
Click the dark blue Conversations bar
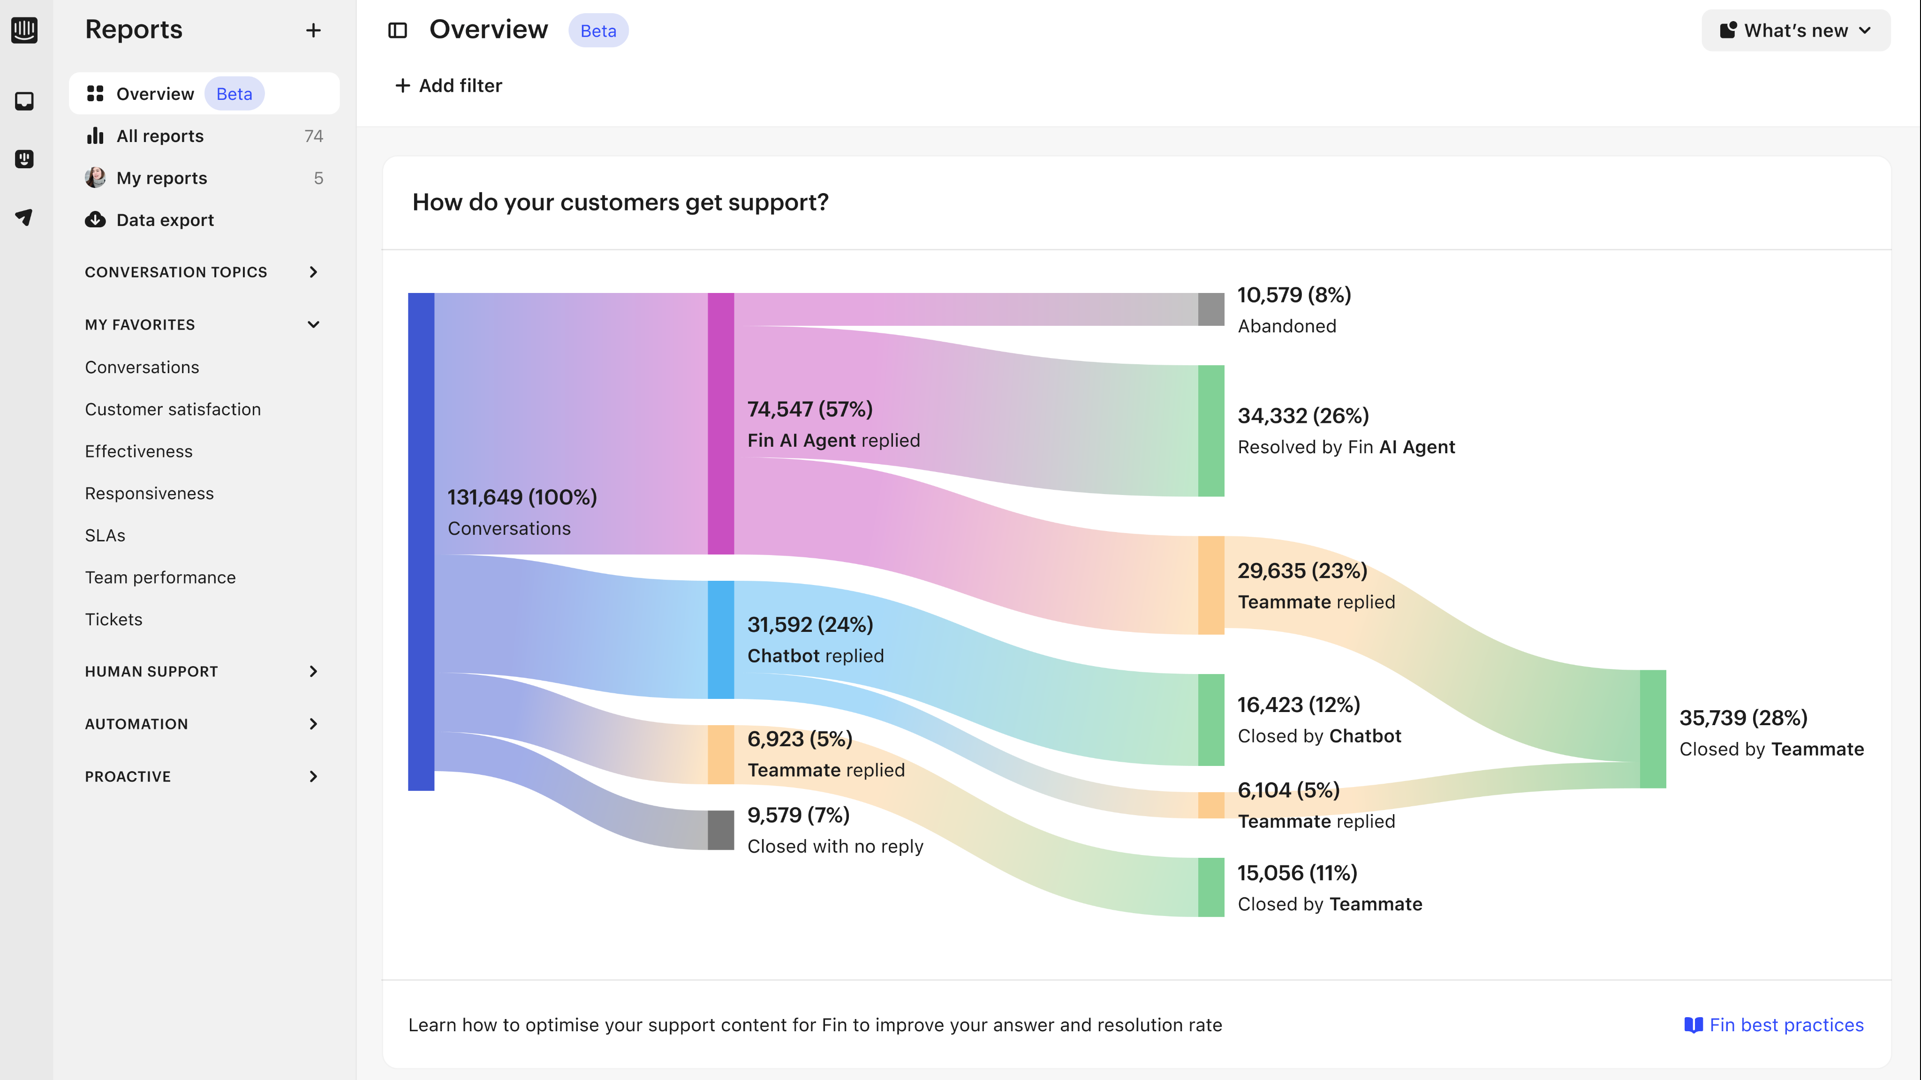point(421,541)
